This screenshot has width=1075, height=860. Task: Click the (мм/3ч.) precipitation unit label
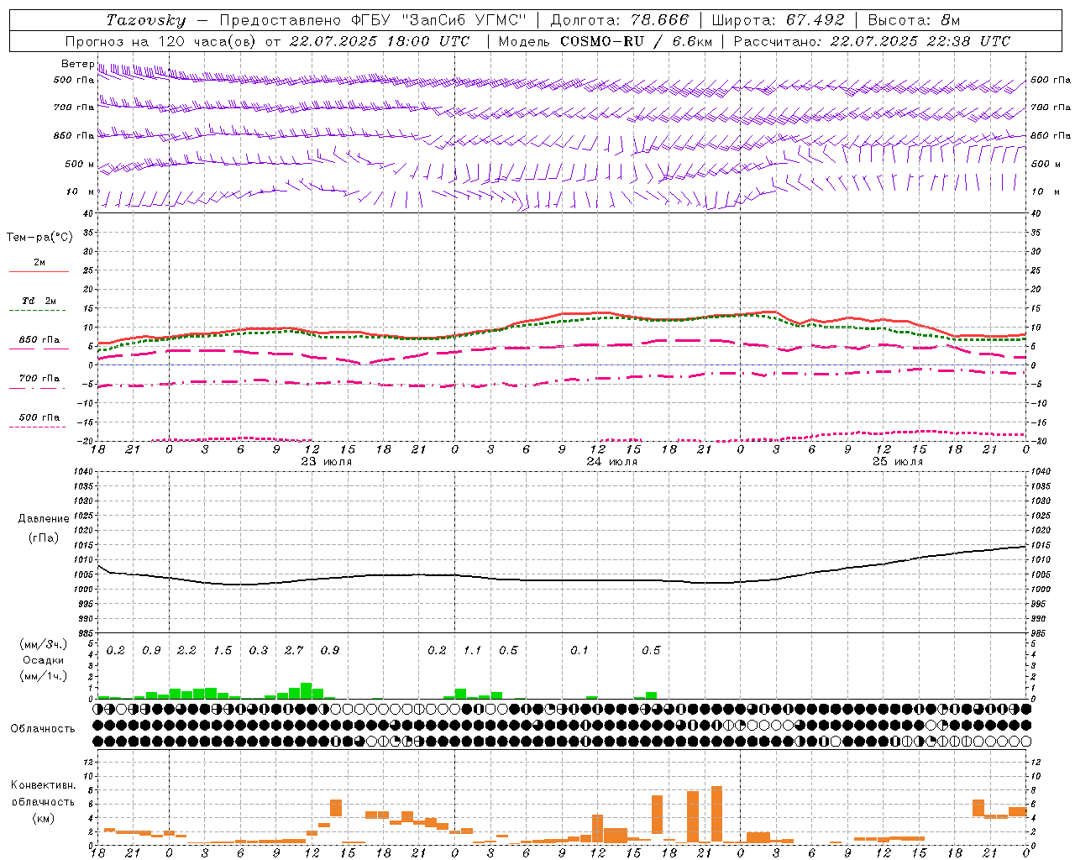coord(44,644)
